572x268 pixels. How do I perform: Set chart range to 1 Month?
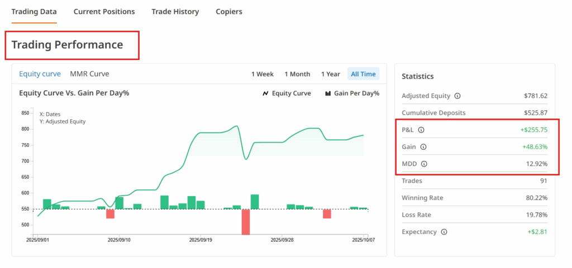click(297, 74)
